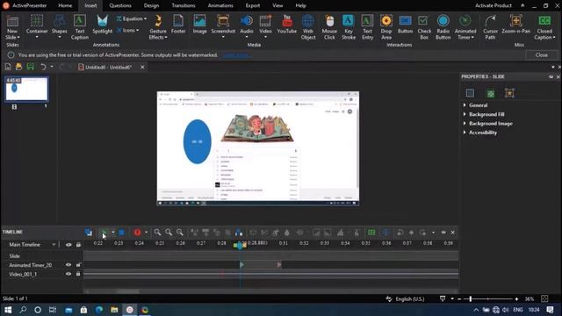The height and width of the screenshot is (316, 562).
Task: Insert a Text Entry field
Action: [x=367, y=27]
